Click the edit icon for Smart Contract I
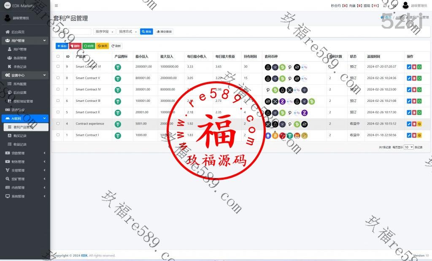 pyautogui.click(x=408, y=135)
